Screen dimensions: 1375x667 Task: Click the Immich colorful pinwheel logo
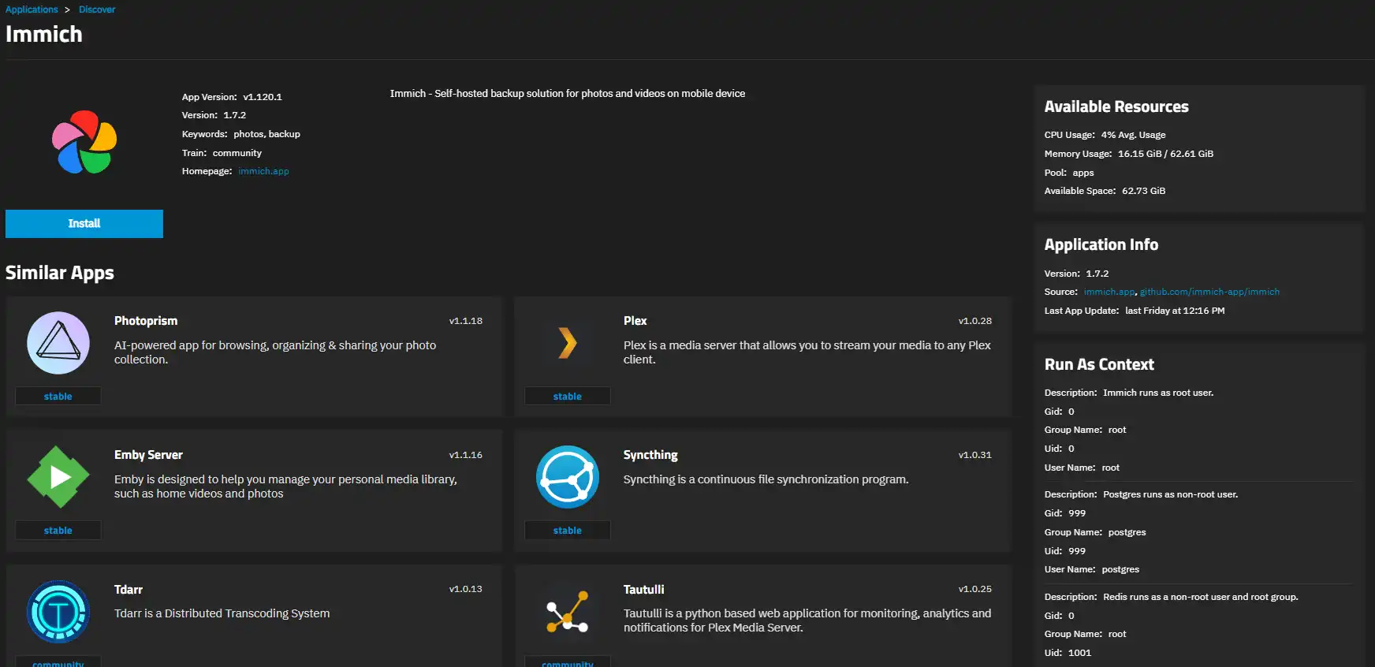pos(84,142)
